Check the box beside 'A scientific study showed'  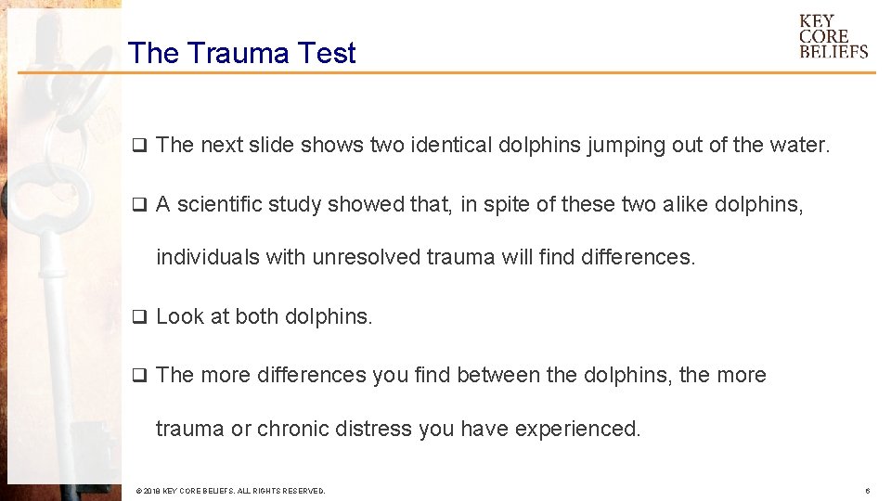pyautogui.click(x=139, y=204)
